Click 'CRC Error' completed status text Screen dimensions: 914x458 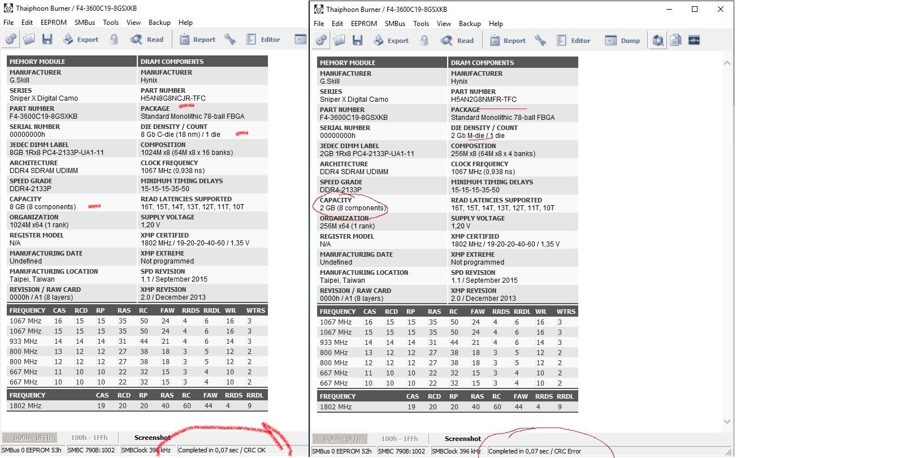[535, 451]
